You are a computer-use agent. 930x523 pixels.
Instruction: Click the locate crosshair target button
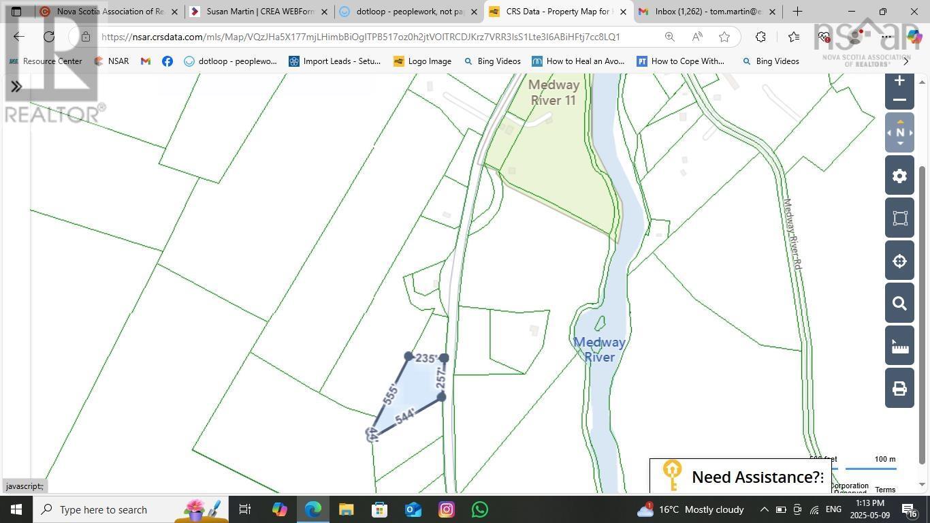[899, 261]
